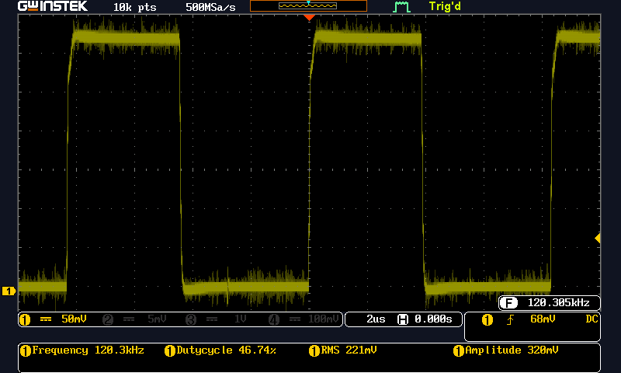Viewport: 621px width, 373px height.
Task: Select the channel 3 indicator
Action: [191, 319]
